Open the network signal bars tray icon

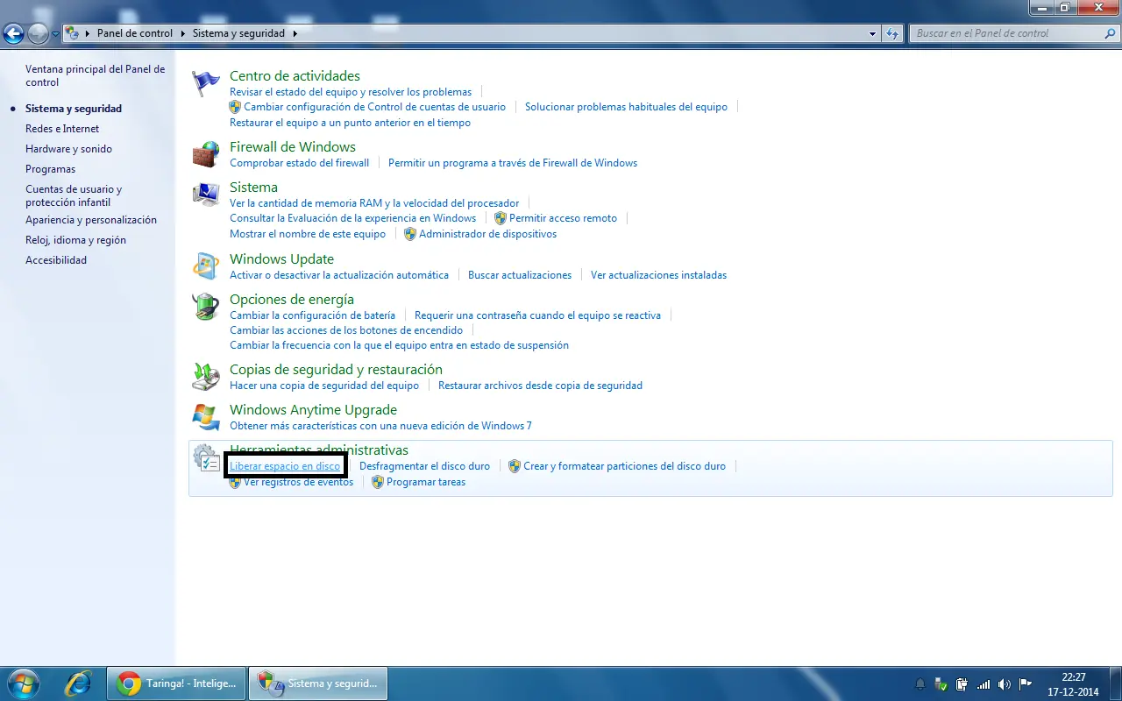point(984,683)
